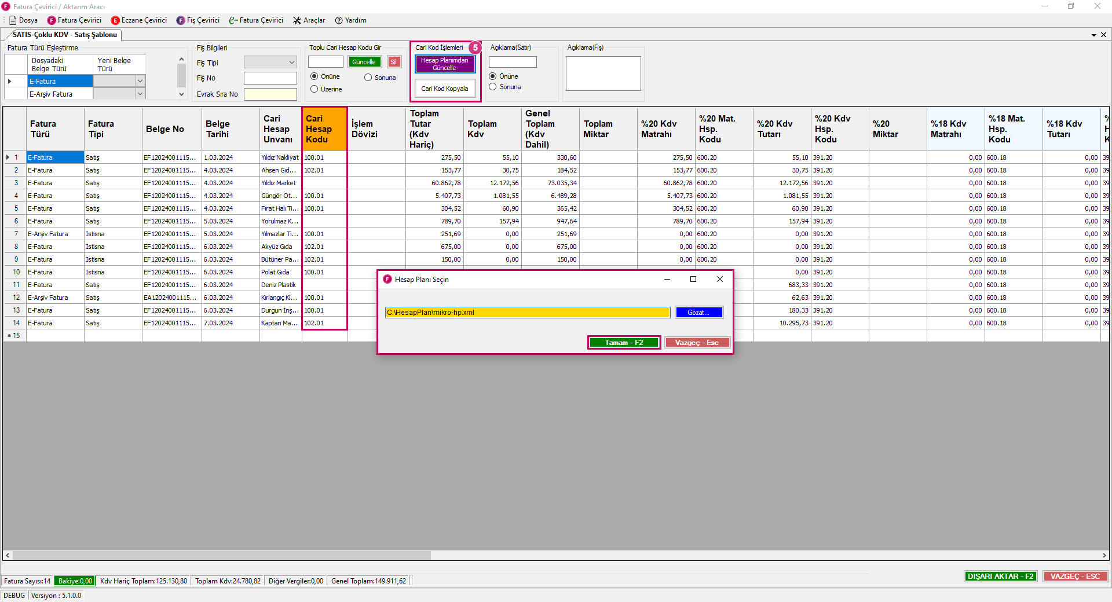Choose Sonuna radio under Açıklama(Satır)

click(493, 87)
